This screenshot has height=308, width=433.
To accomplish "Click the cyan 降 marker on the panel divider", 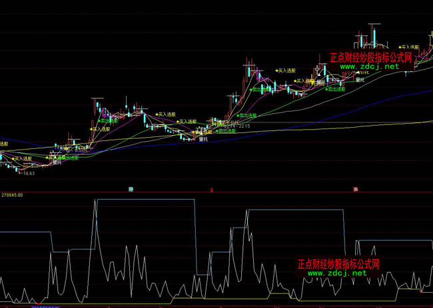I will [x=131, y=190].
